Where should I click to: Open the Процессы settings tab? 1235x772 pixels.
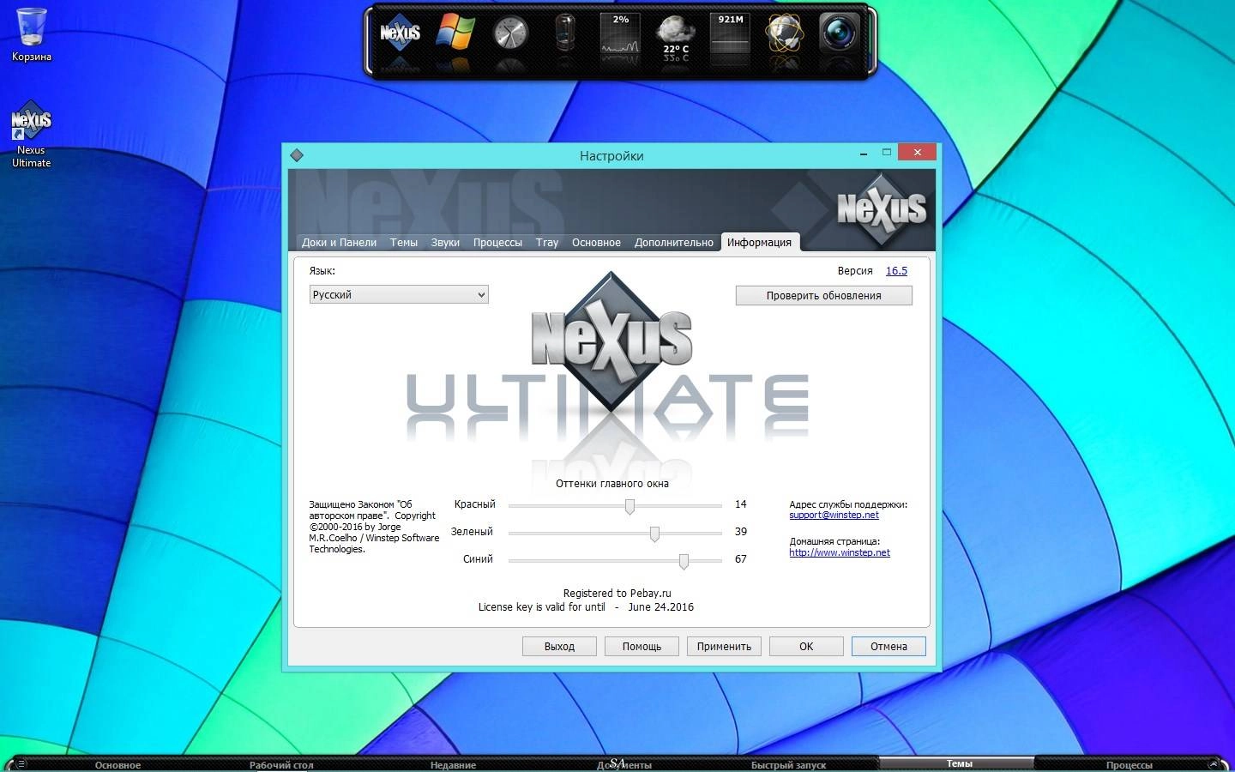497,243
